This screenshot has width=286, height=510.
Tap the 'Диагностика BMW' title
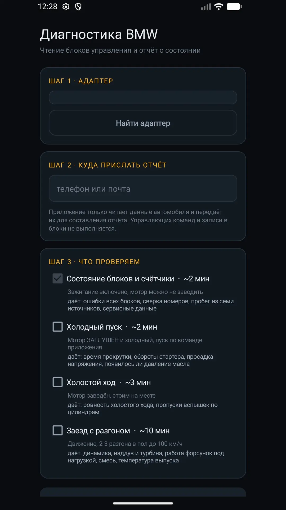coord(99,35)
